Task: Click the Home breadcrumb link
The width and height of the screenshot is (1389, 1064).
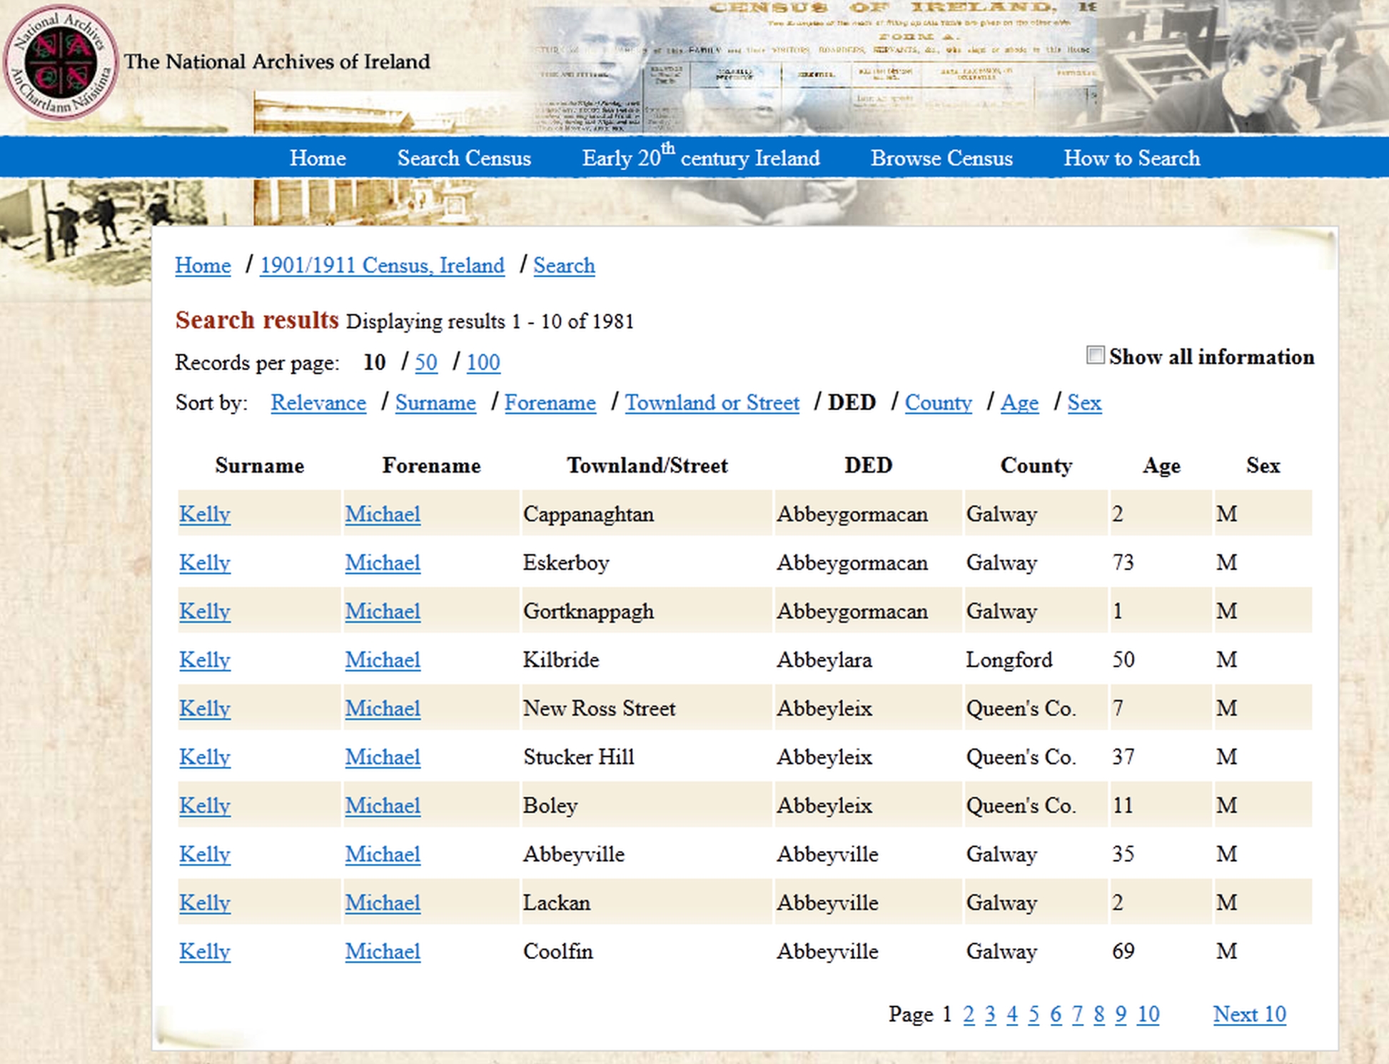Action: pyautogui.click(x=203, y=265)
